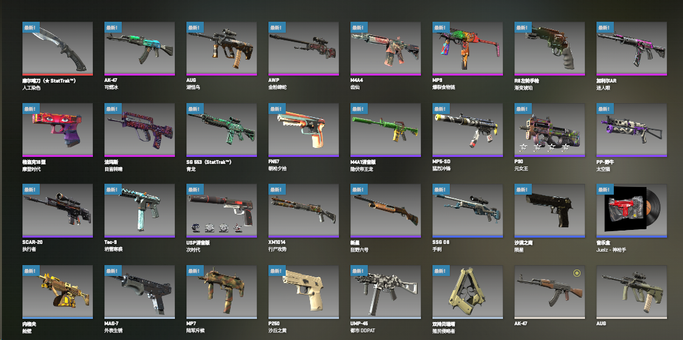Choose the Desert Eagle black pistol
Screen dimensions: 683x340
(549, 211)
